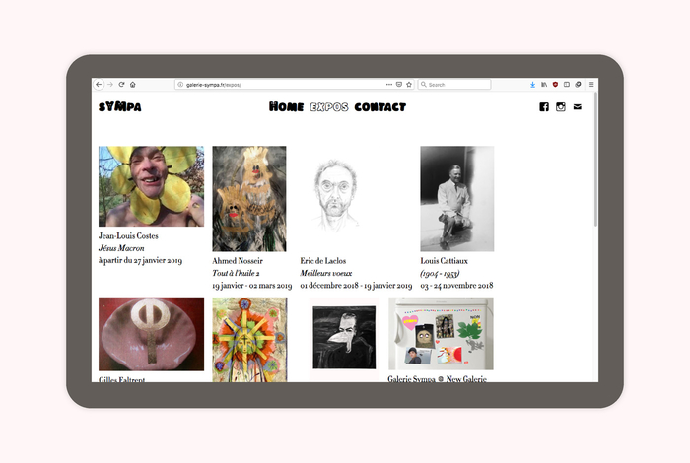Open the Louis Cattiaux black-and-white photo

[x=456, y=199]
